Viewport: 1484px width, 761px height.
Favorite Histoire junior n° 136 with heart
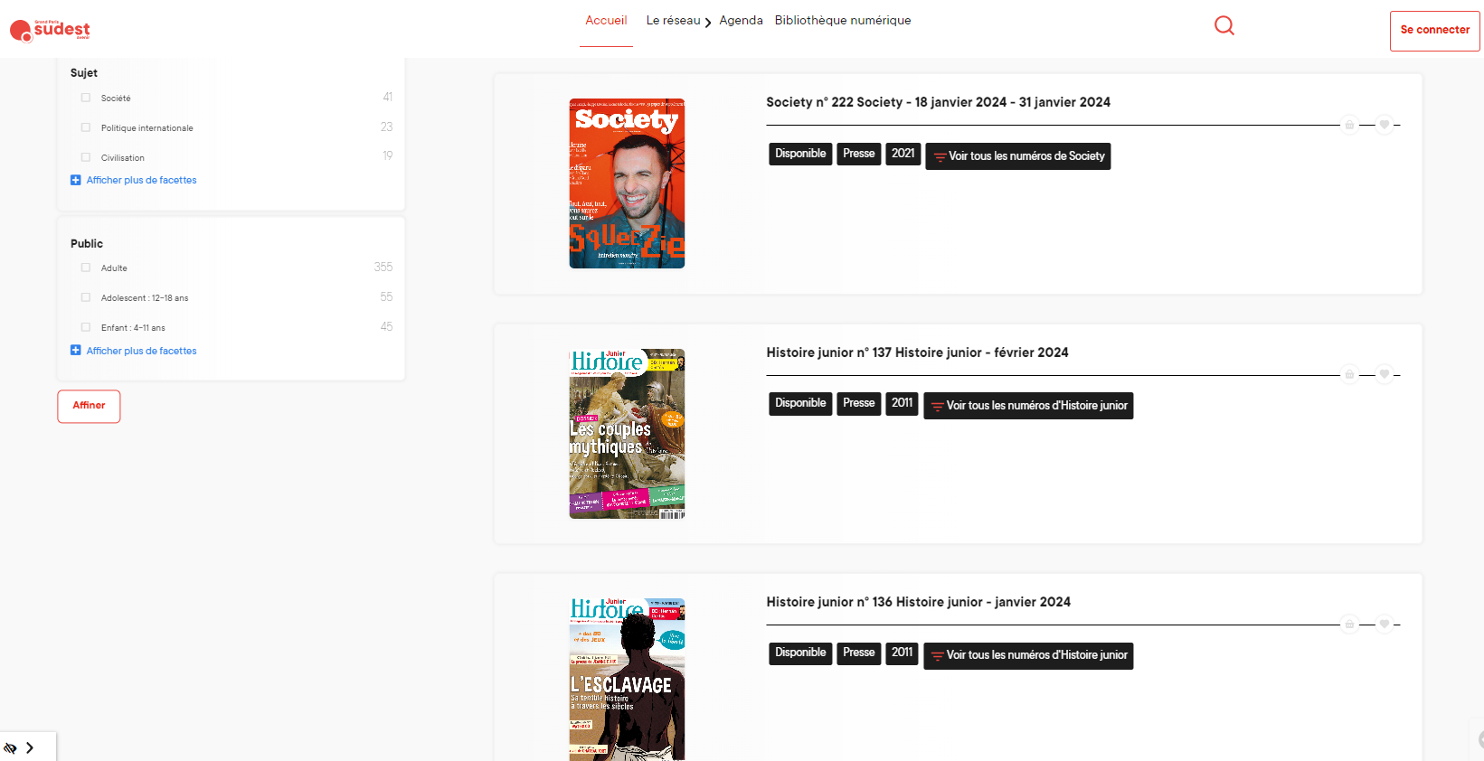1384,624
